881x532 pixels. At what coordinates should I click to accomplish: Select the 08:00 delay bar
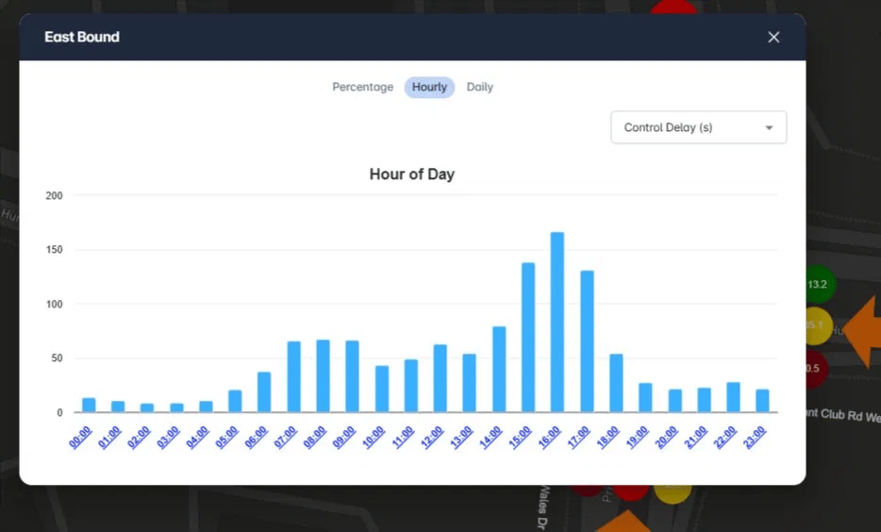coord(324,375)
